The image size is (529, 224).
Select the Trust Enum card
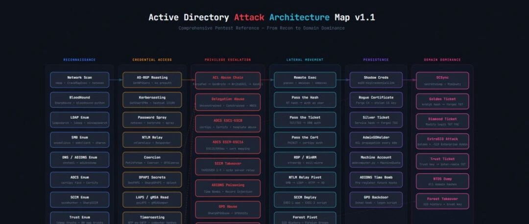[80, 218]
